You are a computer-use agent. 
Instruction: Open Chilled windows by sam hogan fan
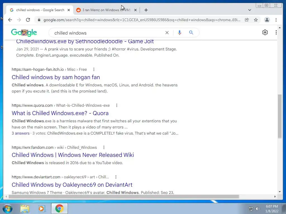click(x=56, y=77)
